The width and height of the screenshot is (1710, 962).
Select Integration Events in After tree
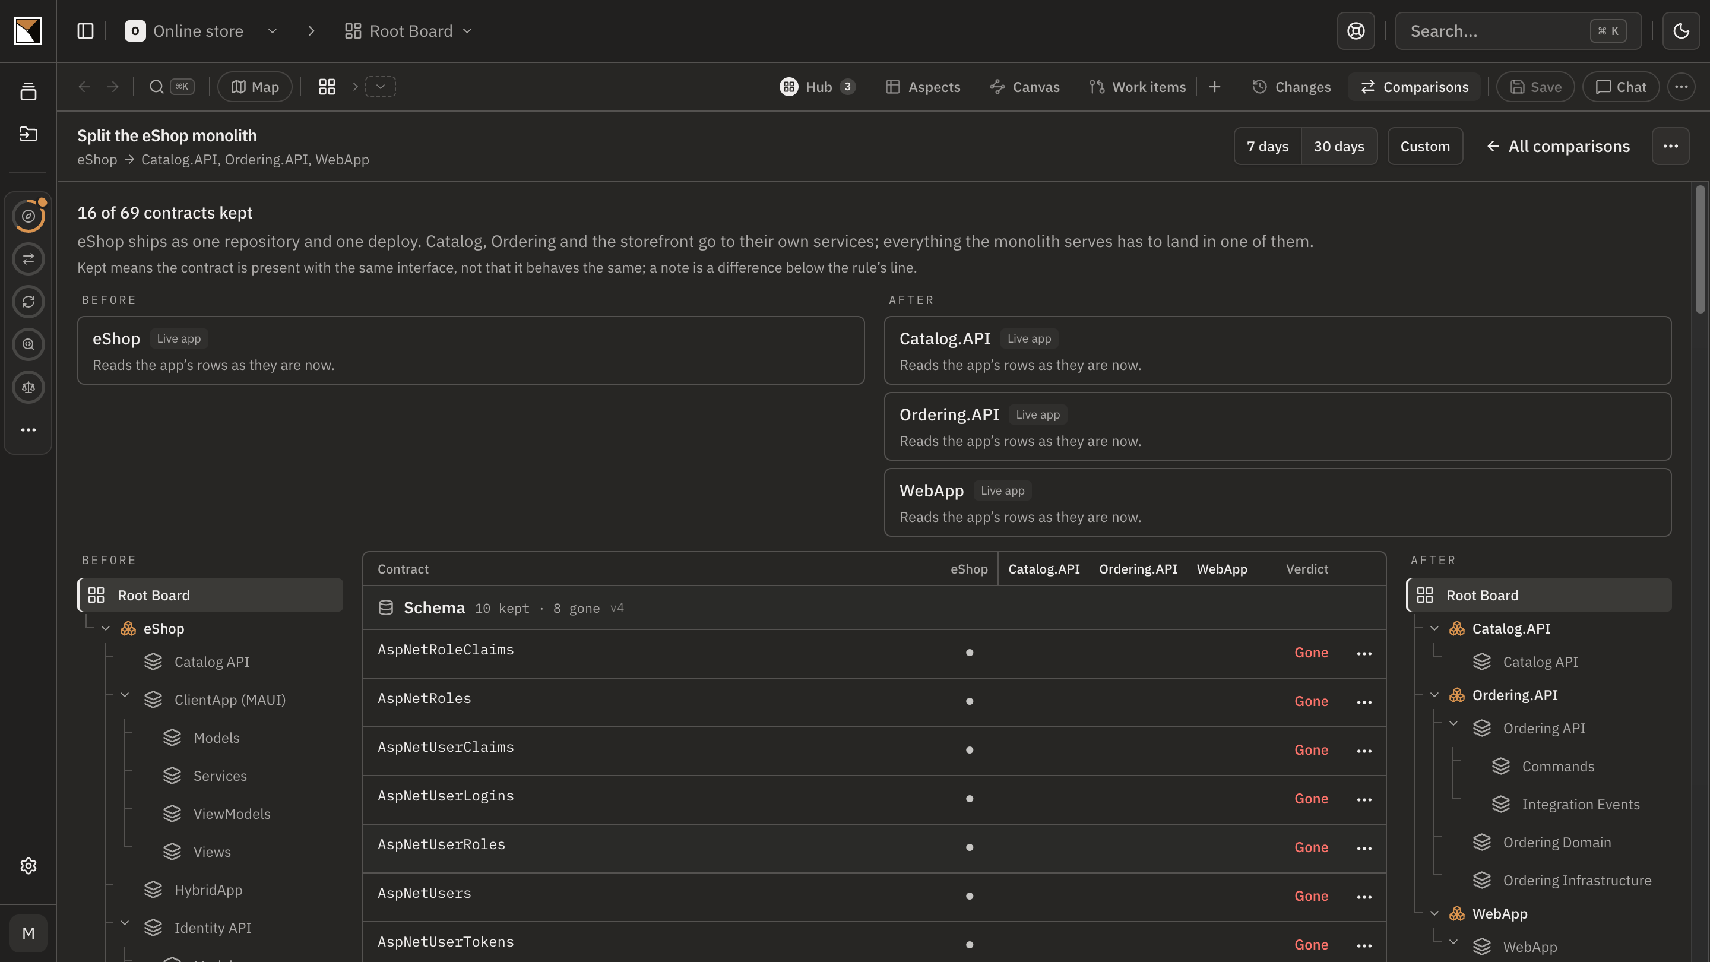pyautogui.click(x=1580, y=805)
